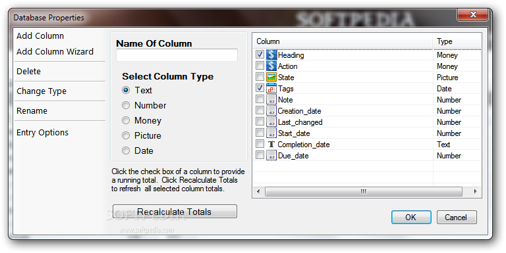Uncheck the Heading column checkbox

pos(260,54)
